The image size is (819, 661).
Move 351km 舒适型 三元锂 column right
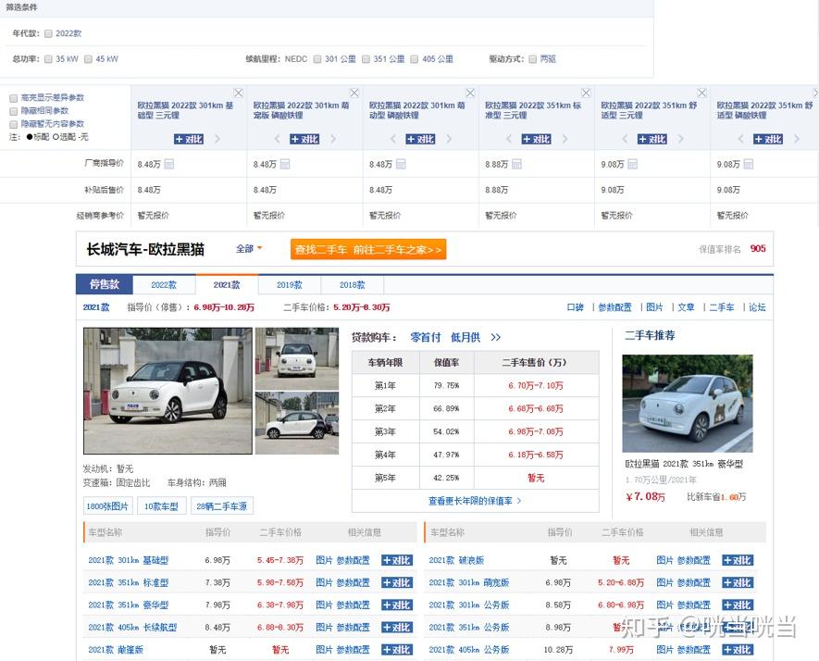point(681,139)
